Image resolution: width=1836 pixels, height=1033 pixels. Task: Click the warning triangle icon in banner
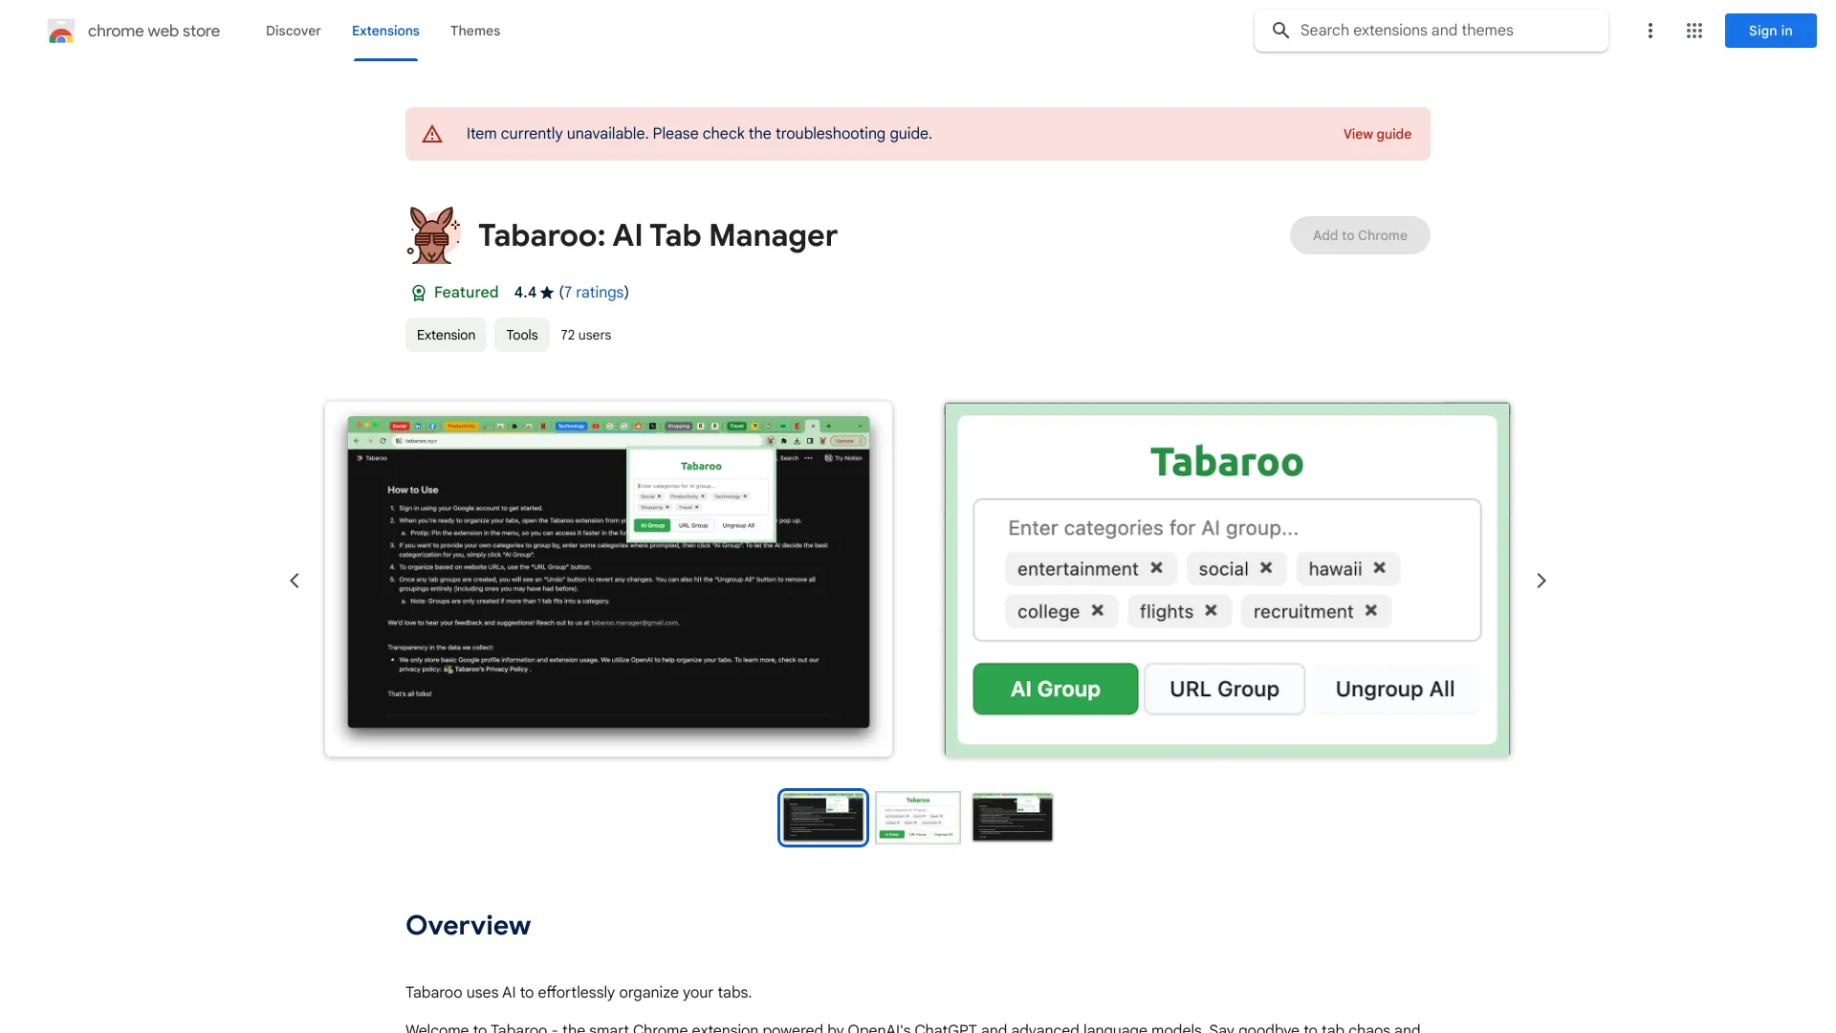(432, 134)
